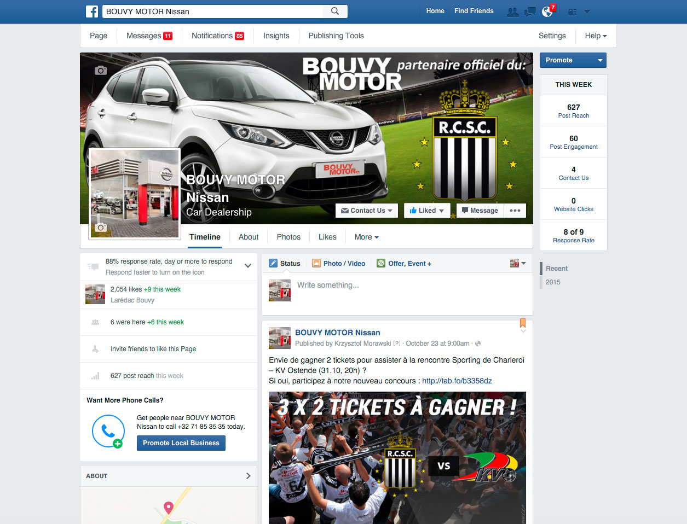
Task: Click the public globe icon on post
Action: pos(478,343)
